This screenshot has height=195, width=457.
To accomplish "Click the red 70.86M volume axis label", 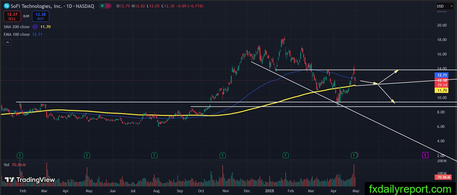I will (444, 177).
